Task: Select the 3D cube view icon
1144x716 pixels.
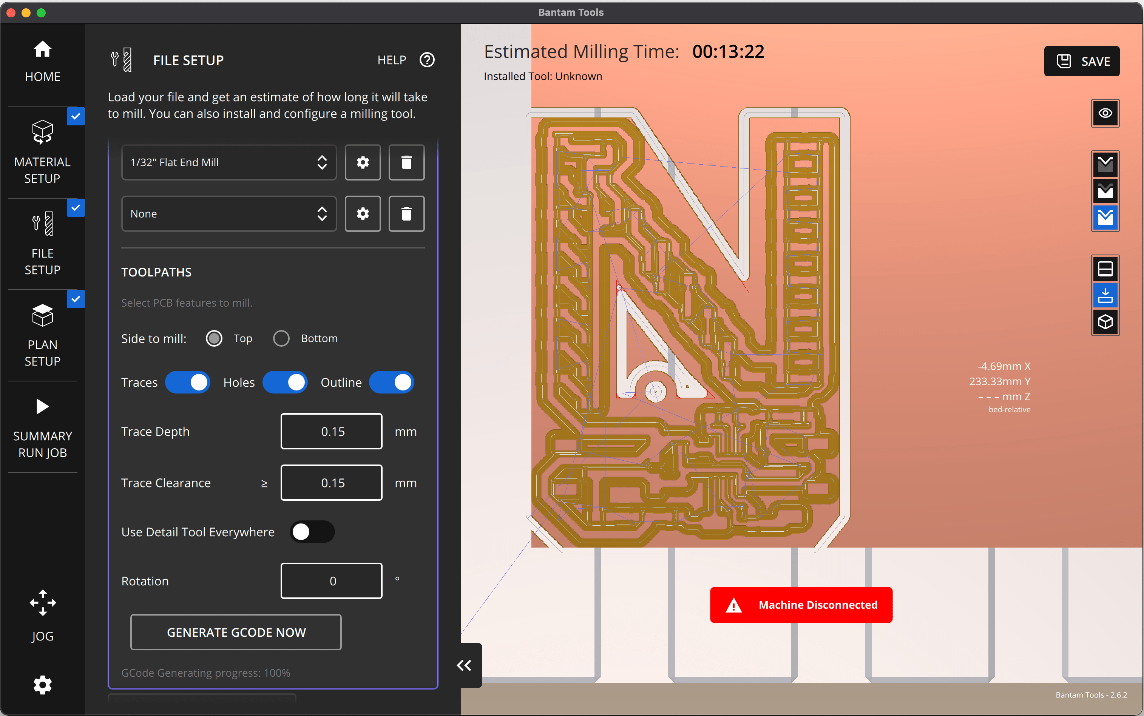Action: 1105,322
